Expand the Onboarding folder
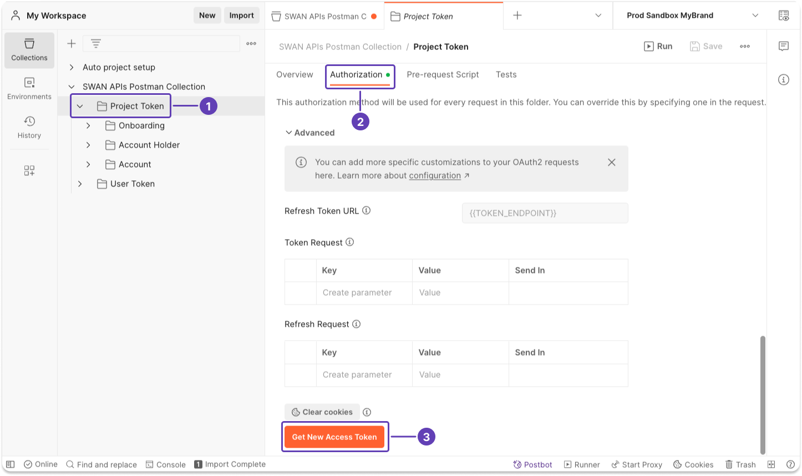 (x=88, y=125)
